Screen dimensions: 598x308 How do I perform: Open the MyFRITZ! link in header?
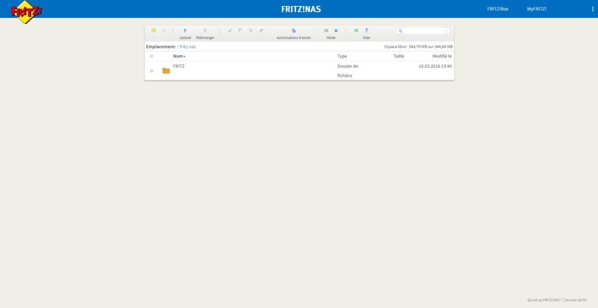(537, 9)
